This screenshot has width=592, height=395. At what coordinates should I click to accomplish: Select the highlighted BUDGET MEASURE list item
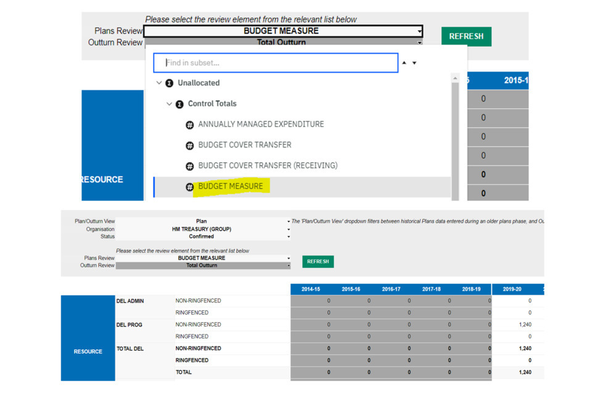point(230,186)
